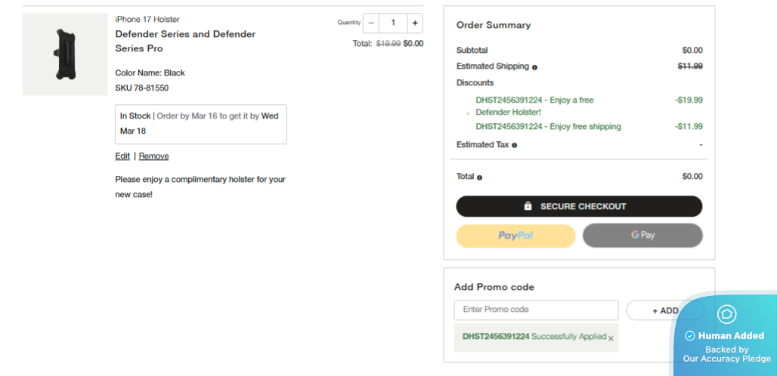This screenshot has width=777, height=376.
Task: Click the quantity number field
Action: click(x=393, y=23)
